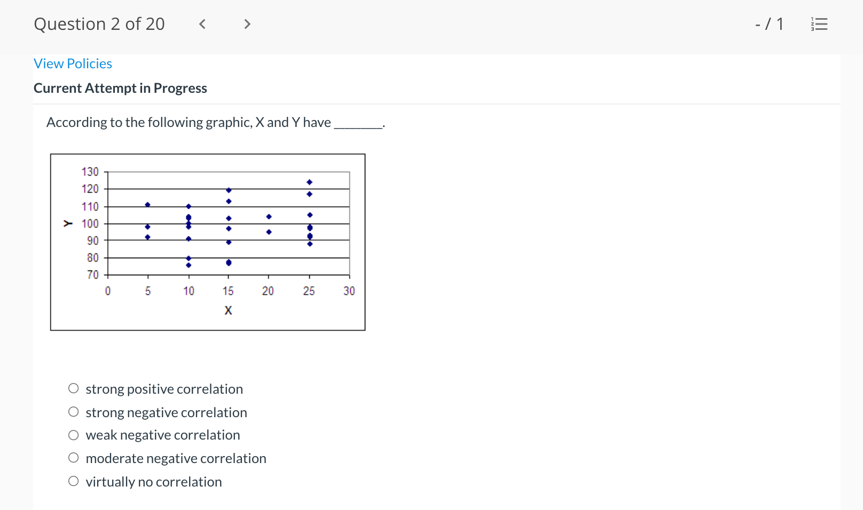Click the topmost data point near x=25
Screen dimensions: 863x510
point(309,181)
